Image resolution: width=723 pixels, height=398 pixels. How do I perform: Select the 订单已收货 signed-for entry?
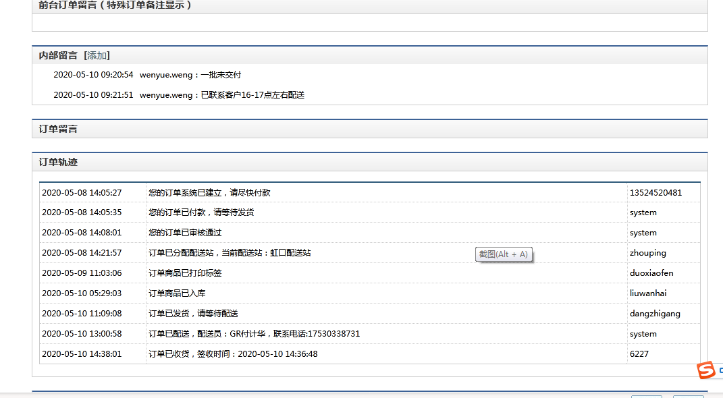[233, 354]
